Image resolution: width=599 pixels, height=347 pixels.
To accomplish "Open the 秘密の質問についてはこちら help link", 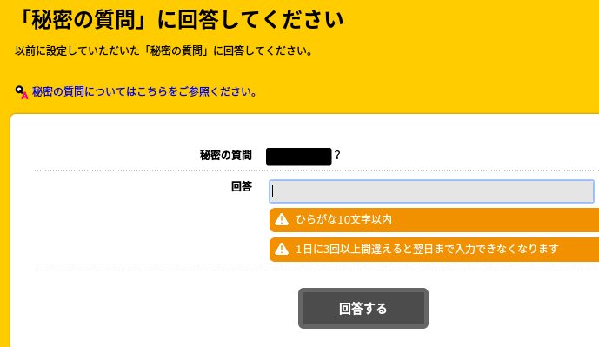I will pyautogui.click(x=144, y=91).
